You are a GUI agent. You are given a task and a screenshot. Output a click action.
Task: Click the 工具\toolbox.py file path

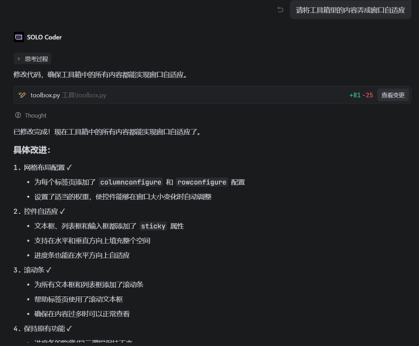[84, 95]
